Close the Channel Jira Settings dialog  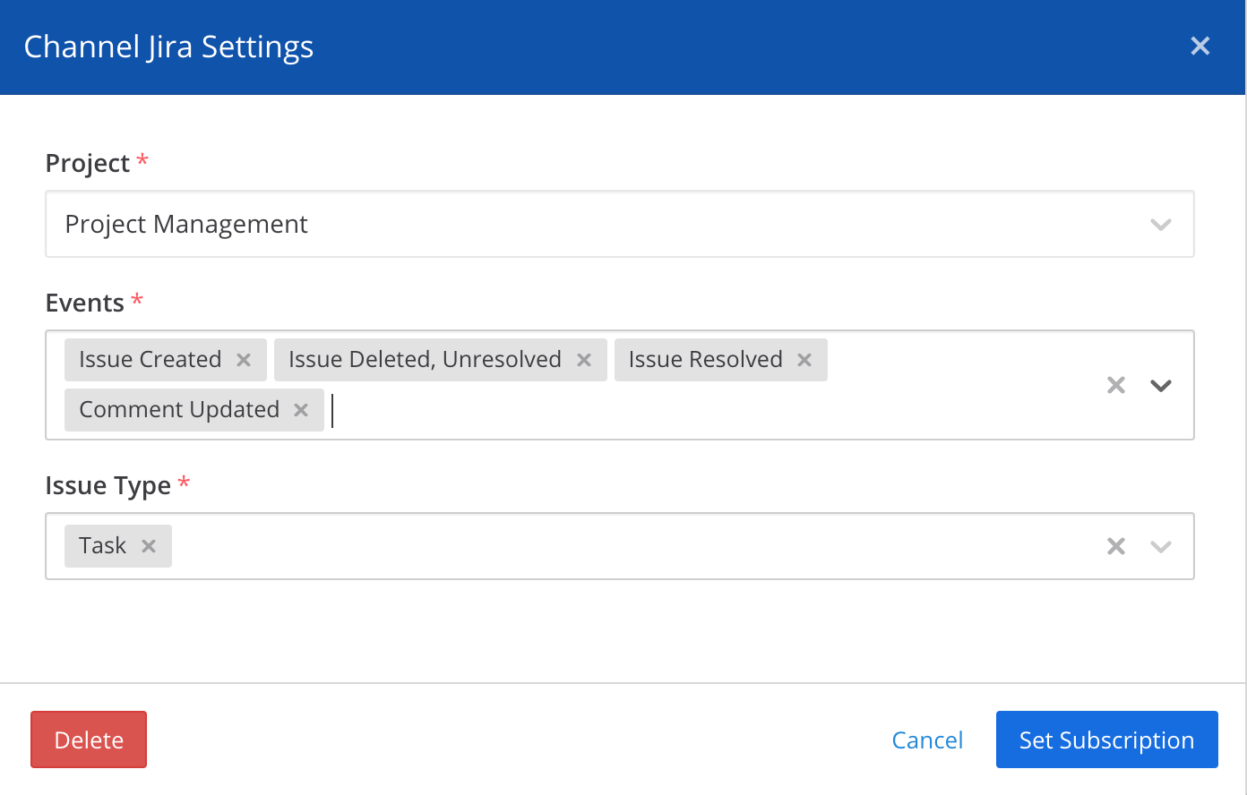coord(1200,46)
